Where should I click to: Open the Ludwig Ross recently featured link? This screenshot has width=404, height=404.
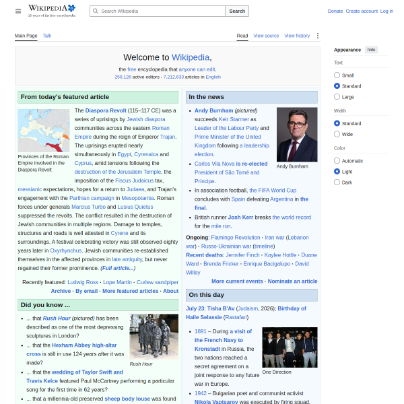tap(83, 282)
